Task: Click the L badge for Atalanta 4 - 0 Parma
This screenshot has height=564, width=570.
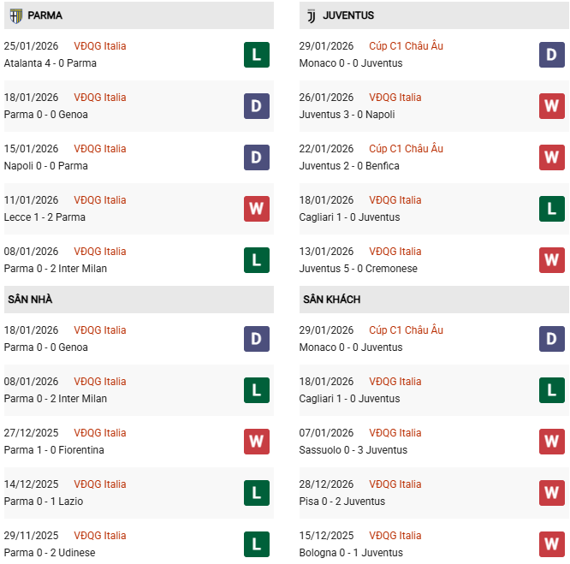Action: tap(257, 55)
